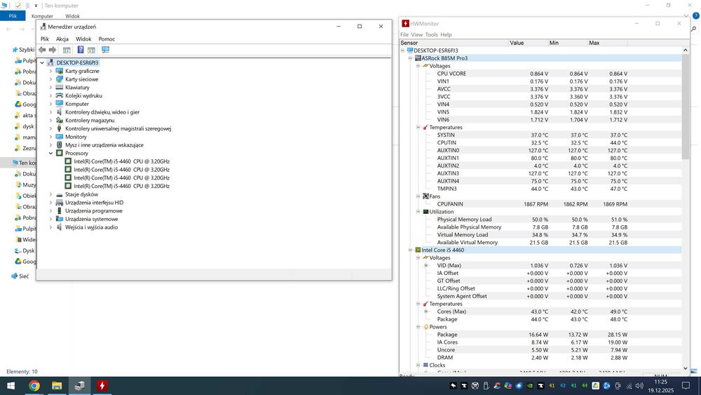
Task: Click the Utilization icon in HWMonitor
Action: (426, 212)
